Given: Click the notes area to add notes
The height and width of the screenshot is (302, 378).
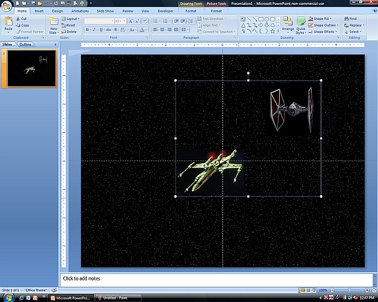Looking at the screenshot, I should (216, 279).
